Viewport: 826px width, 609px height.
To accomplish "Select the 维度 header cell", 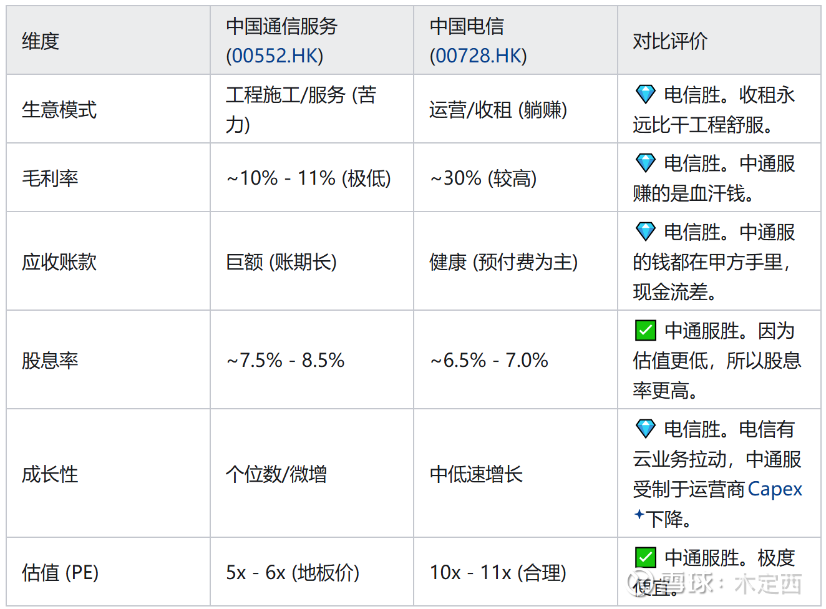I will (x=41, y=41).
